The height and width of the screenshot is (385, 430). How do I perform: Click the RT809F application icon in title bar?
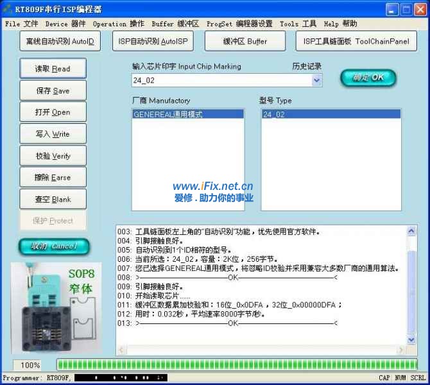[7, 10]
